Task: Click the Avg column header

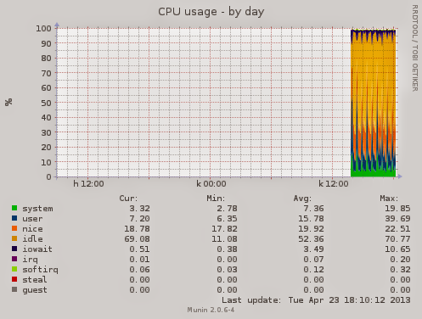Action: (302, 199)
